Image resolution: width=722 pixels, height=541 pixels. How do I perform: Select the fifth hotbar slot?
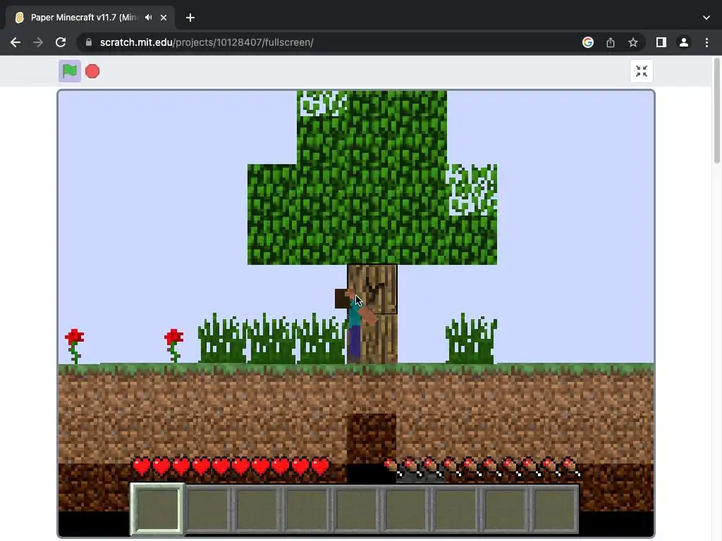click(357, 509)
